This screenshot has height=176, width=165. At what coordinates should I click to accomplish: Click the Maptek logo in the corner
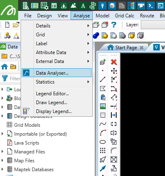(x=9, y=10)
